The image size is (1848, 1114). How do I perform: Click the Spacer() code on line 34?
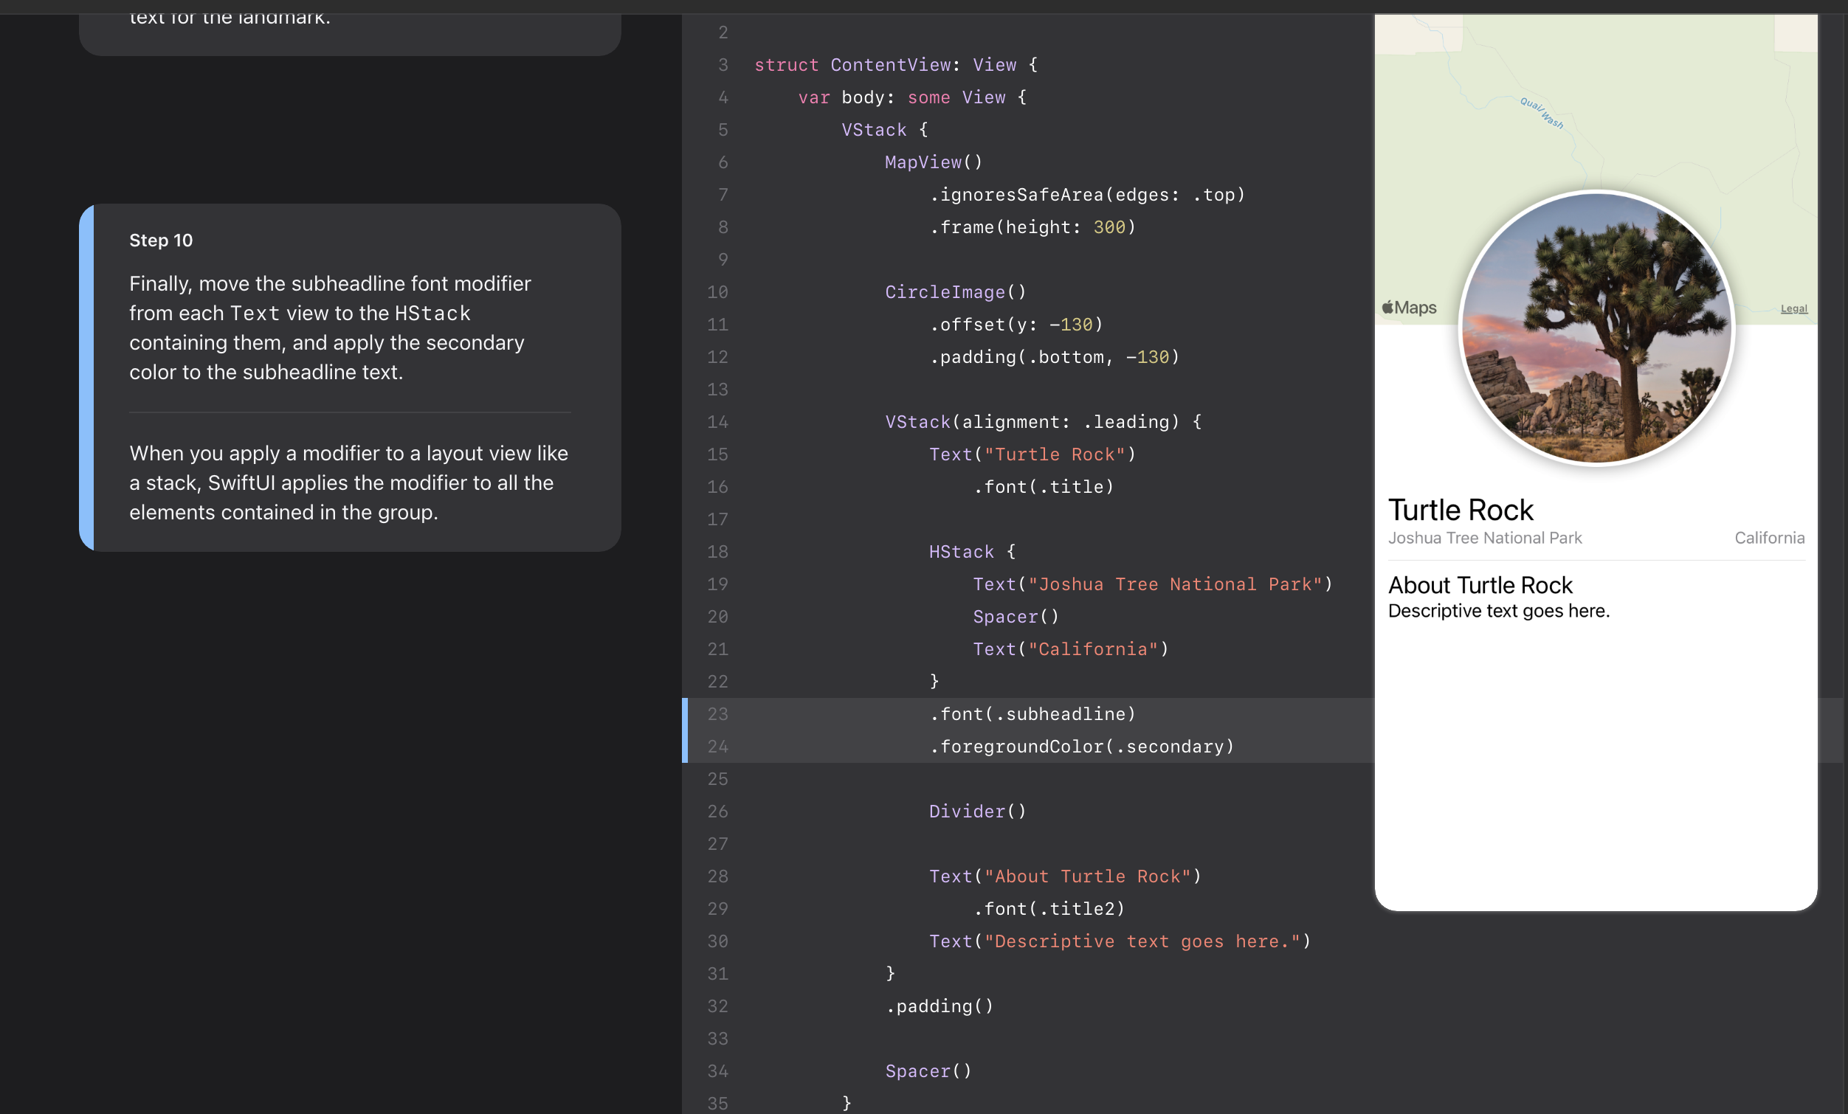click(x=928, y=1070)
